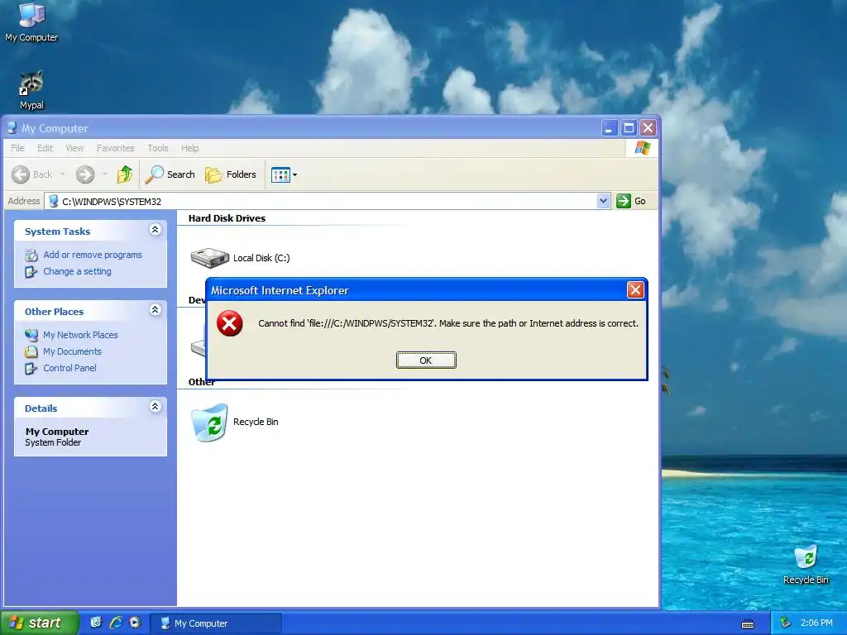Launch Internet Explorer from quick launch
This screenshot has width=847, height=635.
coord(116,623)
